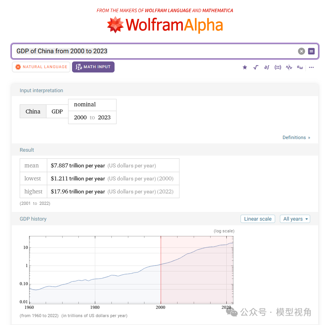Open more options ellipsis icon

point(311,67)
